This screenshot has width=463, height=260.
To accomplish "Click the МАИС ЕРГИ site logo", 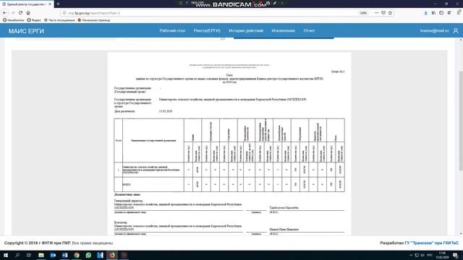I will pyautogui.click(x=26, y=31).
